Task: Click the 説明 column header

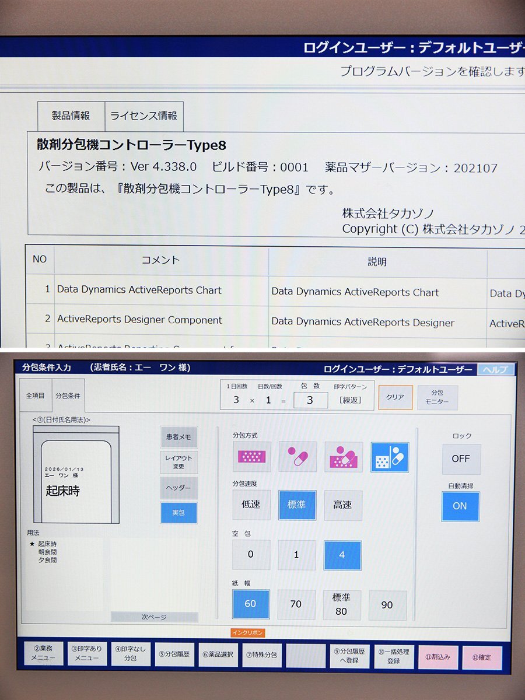Action: point(377,262)
